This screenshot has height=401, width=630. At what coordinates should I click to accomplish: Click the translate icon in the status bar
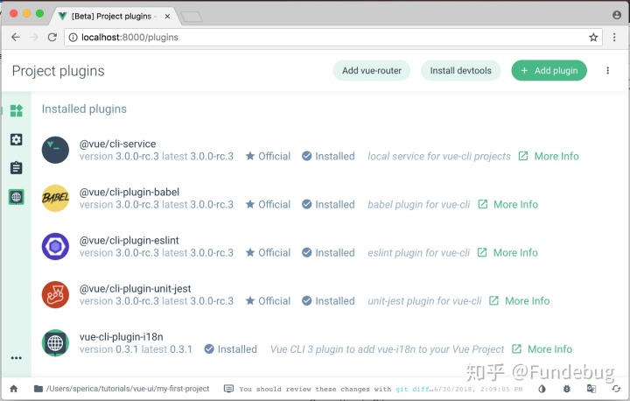(591, 389)
